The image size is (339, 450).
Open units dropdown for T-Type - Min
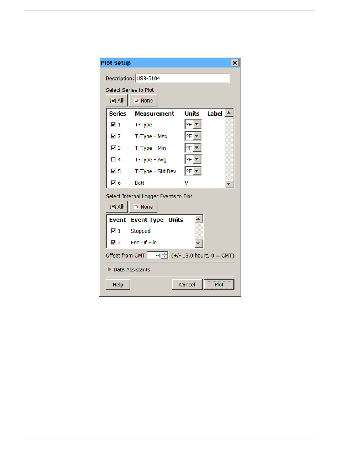(x=197, y=148)
